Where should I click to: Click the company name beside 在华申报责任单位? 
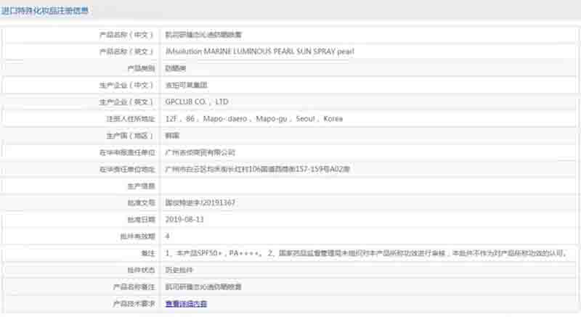pos(200,152)
